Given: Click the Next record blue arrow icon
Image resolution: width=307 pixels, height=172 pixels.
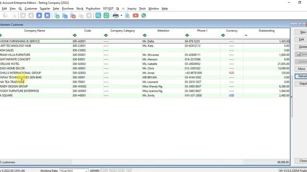Looking at the screenshot, I should click(x=39, y=16).
